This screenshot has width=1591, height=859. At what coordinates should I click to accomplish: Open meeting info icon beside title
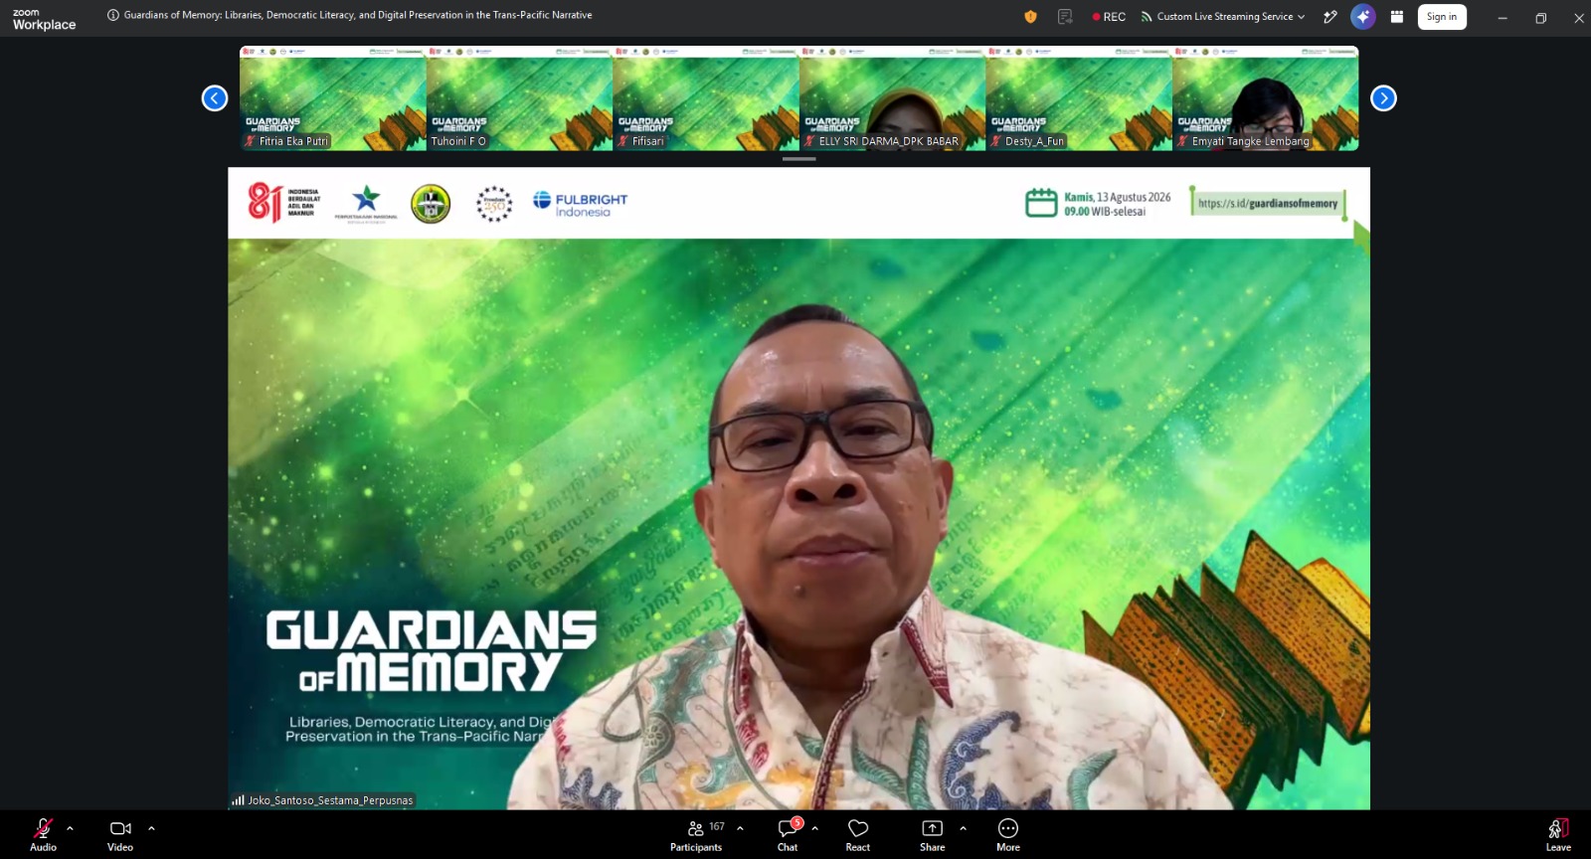pos(113,15)
